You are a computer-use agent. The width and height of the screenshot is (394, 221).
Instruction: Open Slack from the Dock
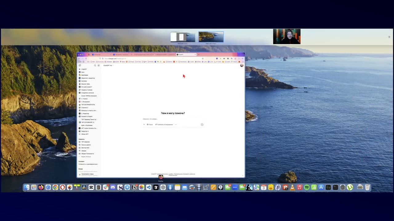click(106, 187)
